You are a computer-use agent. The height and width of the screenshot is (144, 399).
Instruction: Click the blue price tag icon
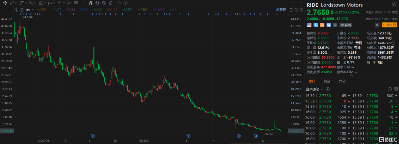(x=329, y=25)
